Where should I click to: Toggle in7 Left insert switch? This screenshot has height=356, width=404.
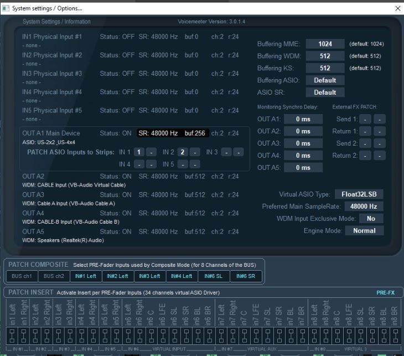point(221,336)
